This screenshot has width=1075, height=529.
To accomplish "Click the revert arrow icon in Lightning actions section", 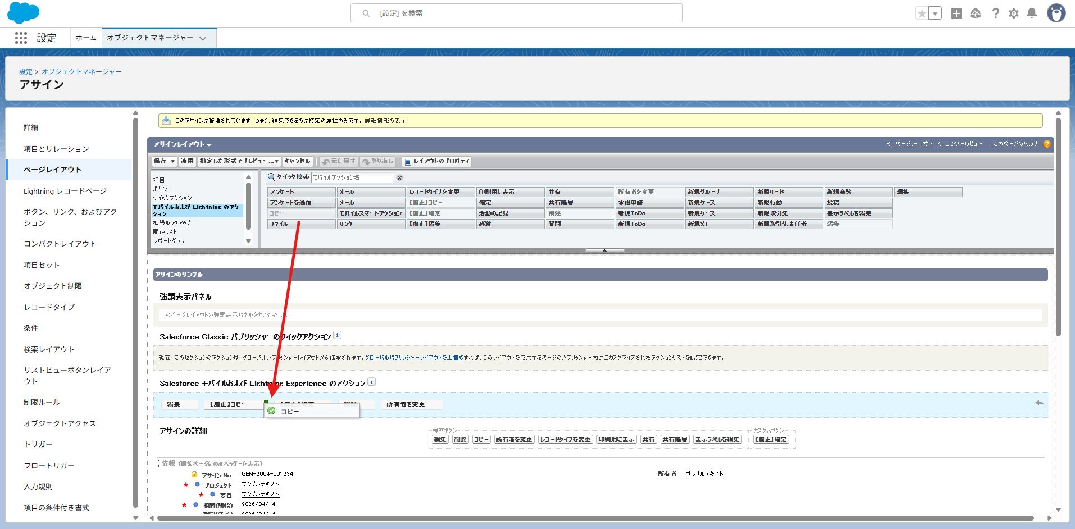I will 1040,403.
